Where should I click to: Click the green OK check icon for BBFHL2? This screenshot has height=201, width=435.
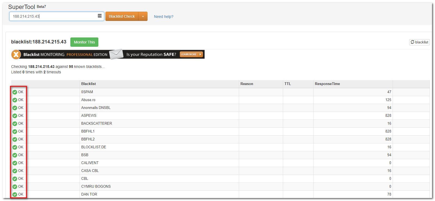tap(15, 139)
